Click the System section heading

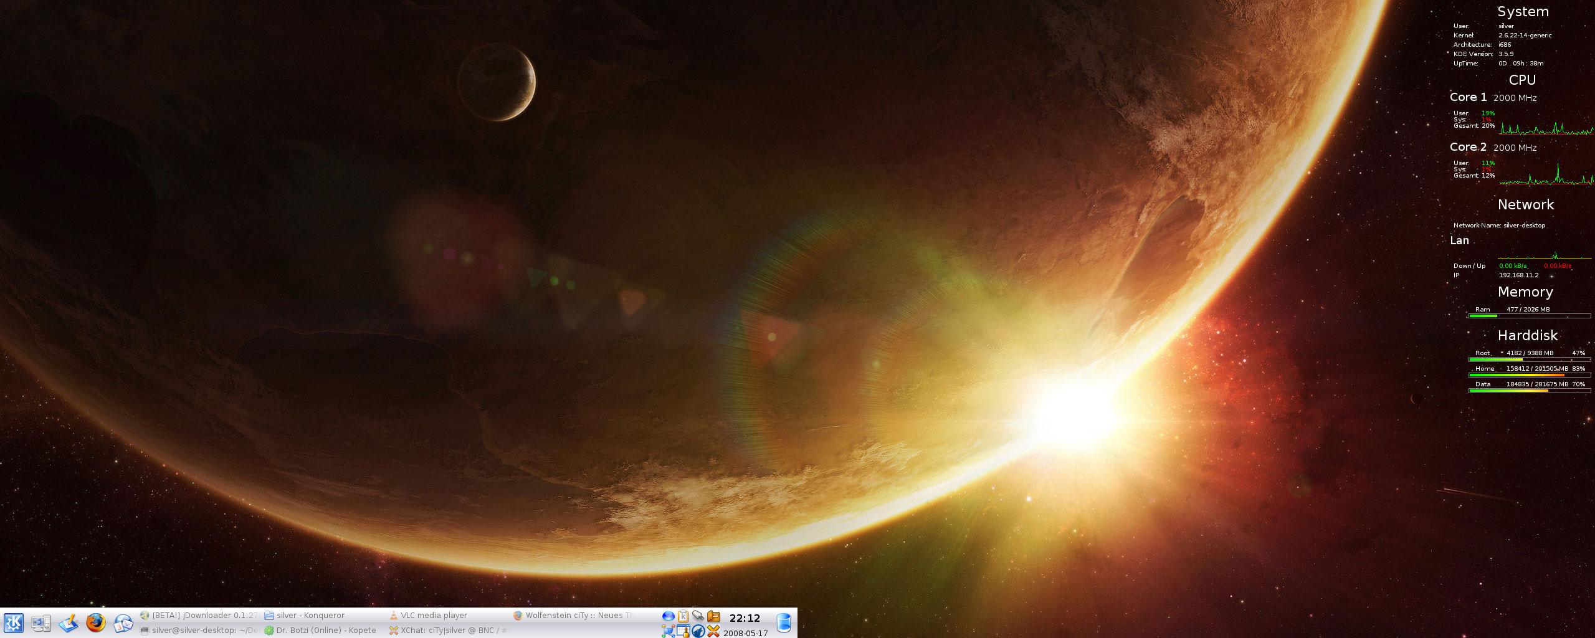click(1523, 12)
